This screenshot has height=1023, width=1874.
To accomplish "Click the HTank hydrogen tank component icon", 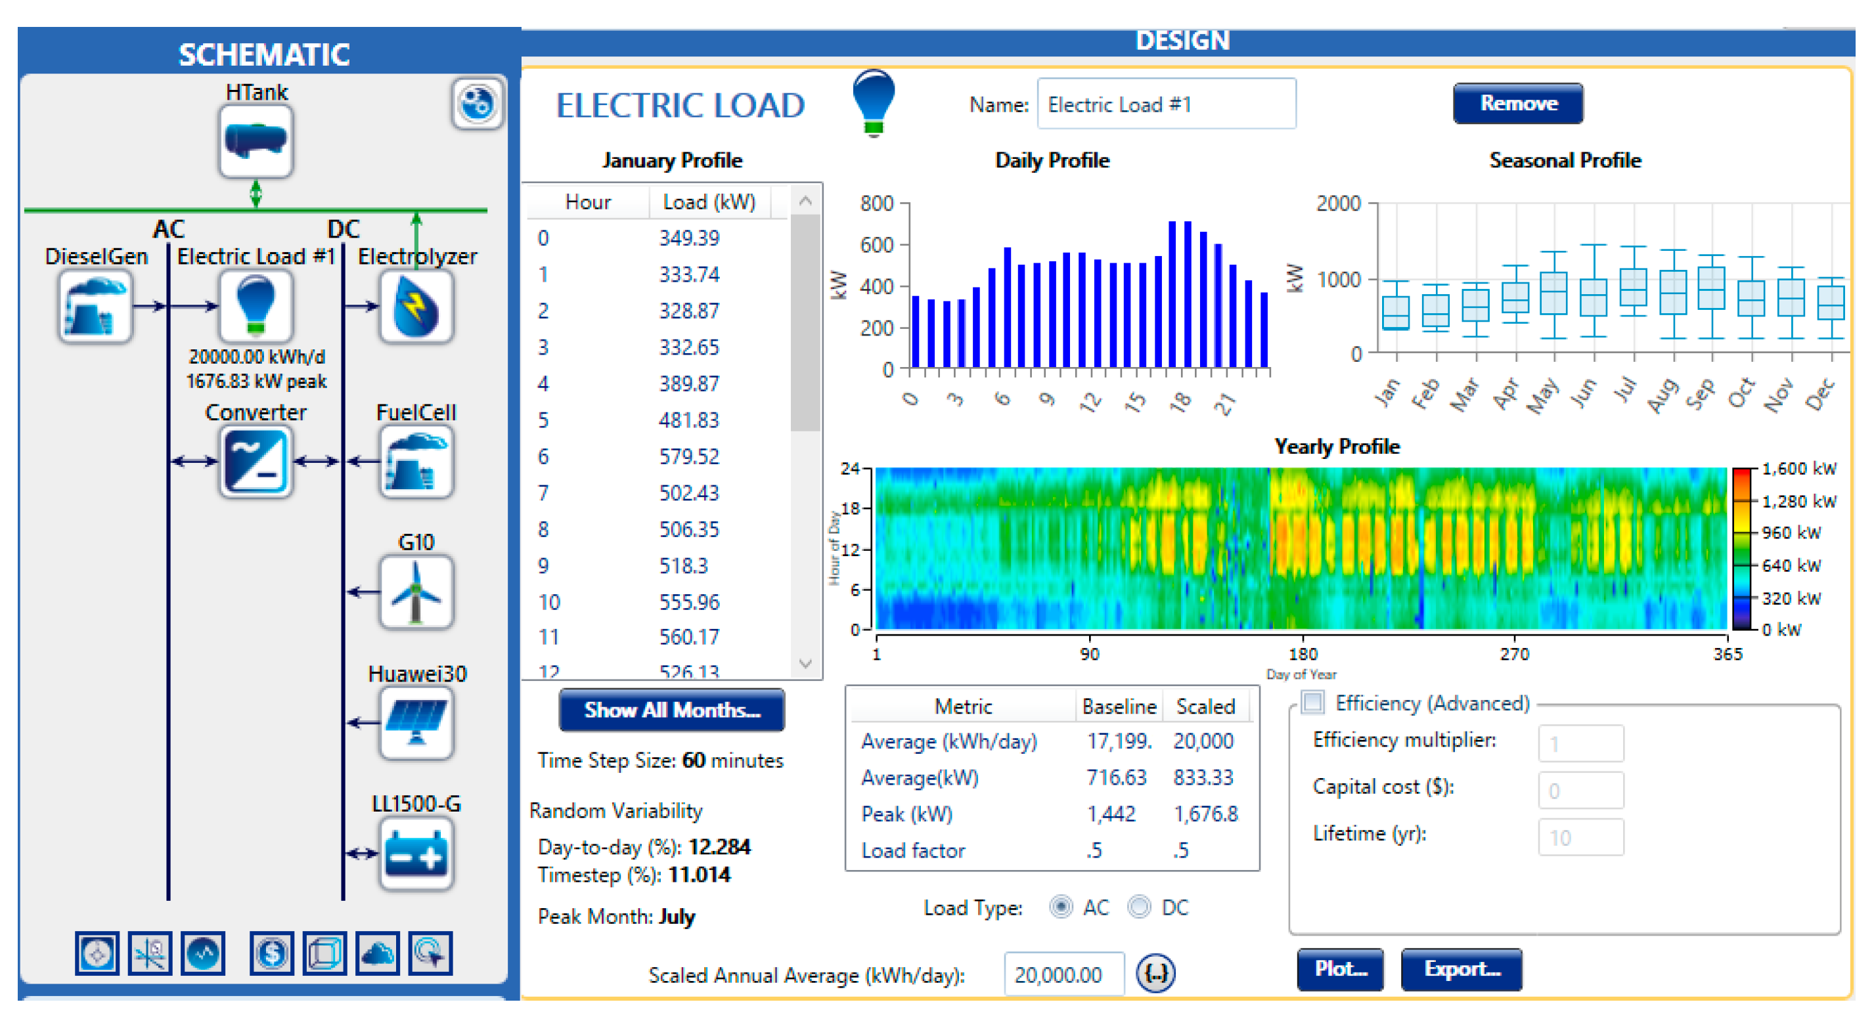I will pos(256,141).
